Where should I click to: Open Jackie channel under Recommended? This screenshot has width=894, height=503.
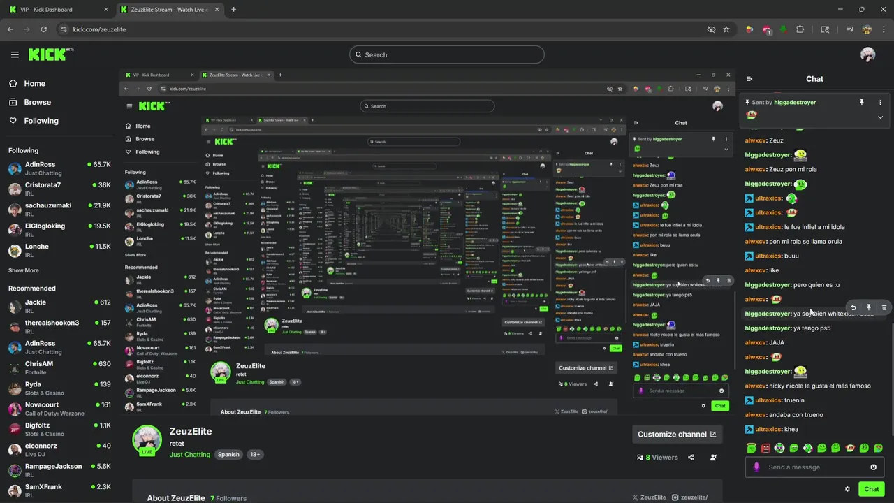59,306
